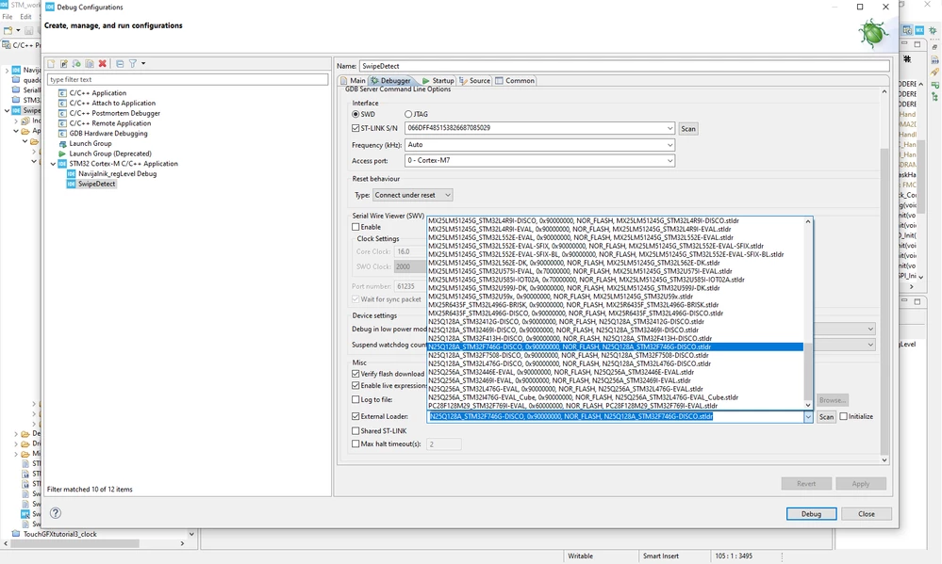Select the SwipeDetect configuration

tap(96, 185)
